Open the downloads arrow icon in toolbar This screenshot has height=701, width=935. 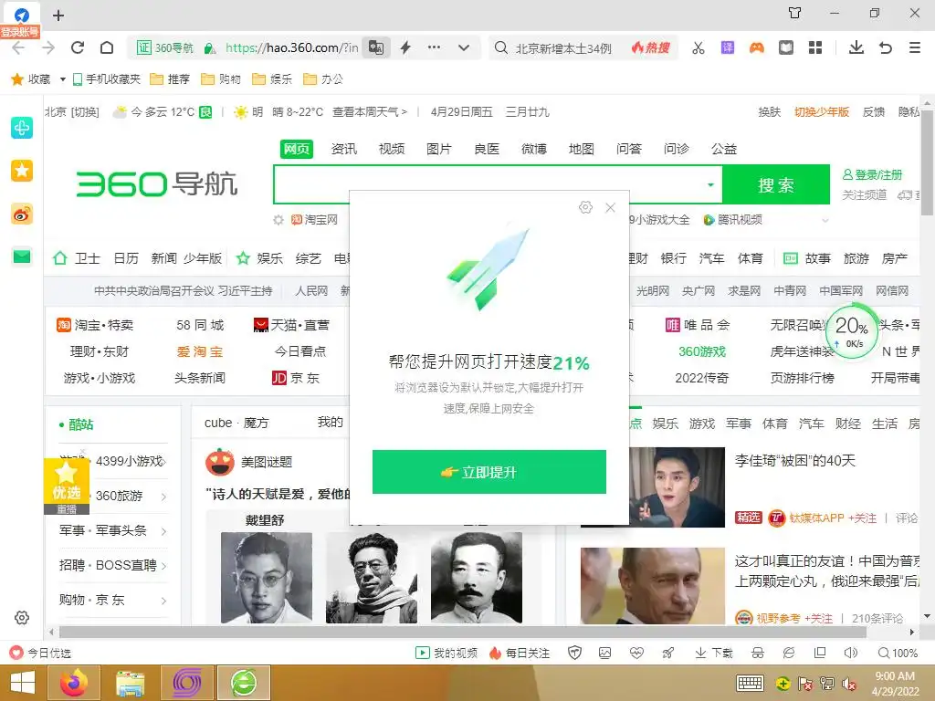pos(856,47)
